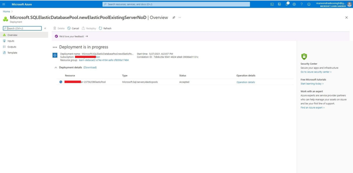This screenshot has width=353, height=173.
Task: Click the Redeploy toolbar button
Action: 89,28
